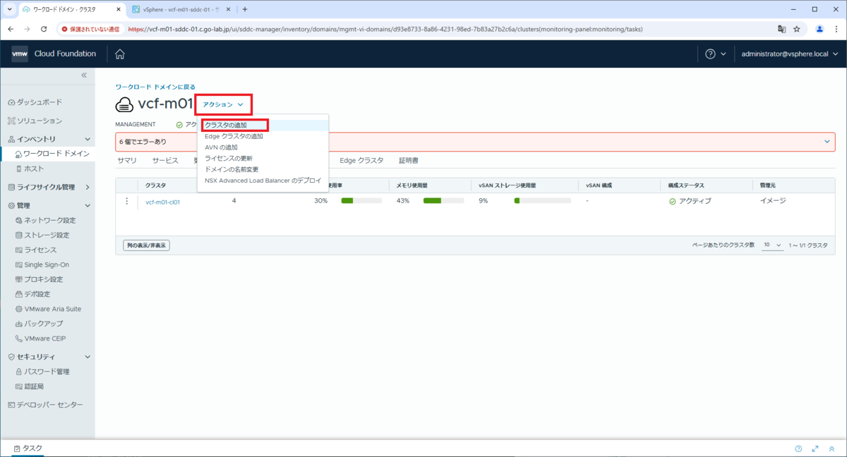
Task: Open row actions for vcf-m01-cl01
Action: click(x=127, y=201)
